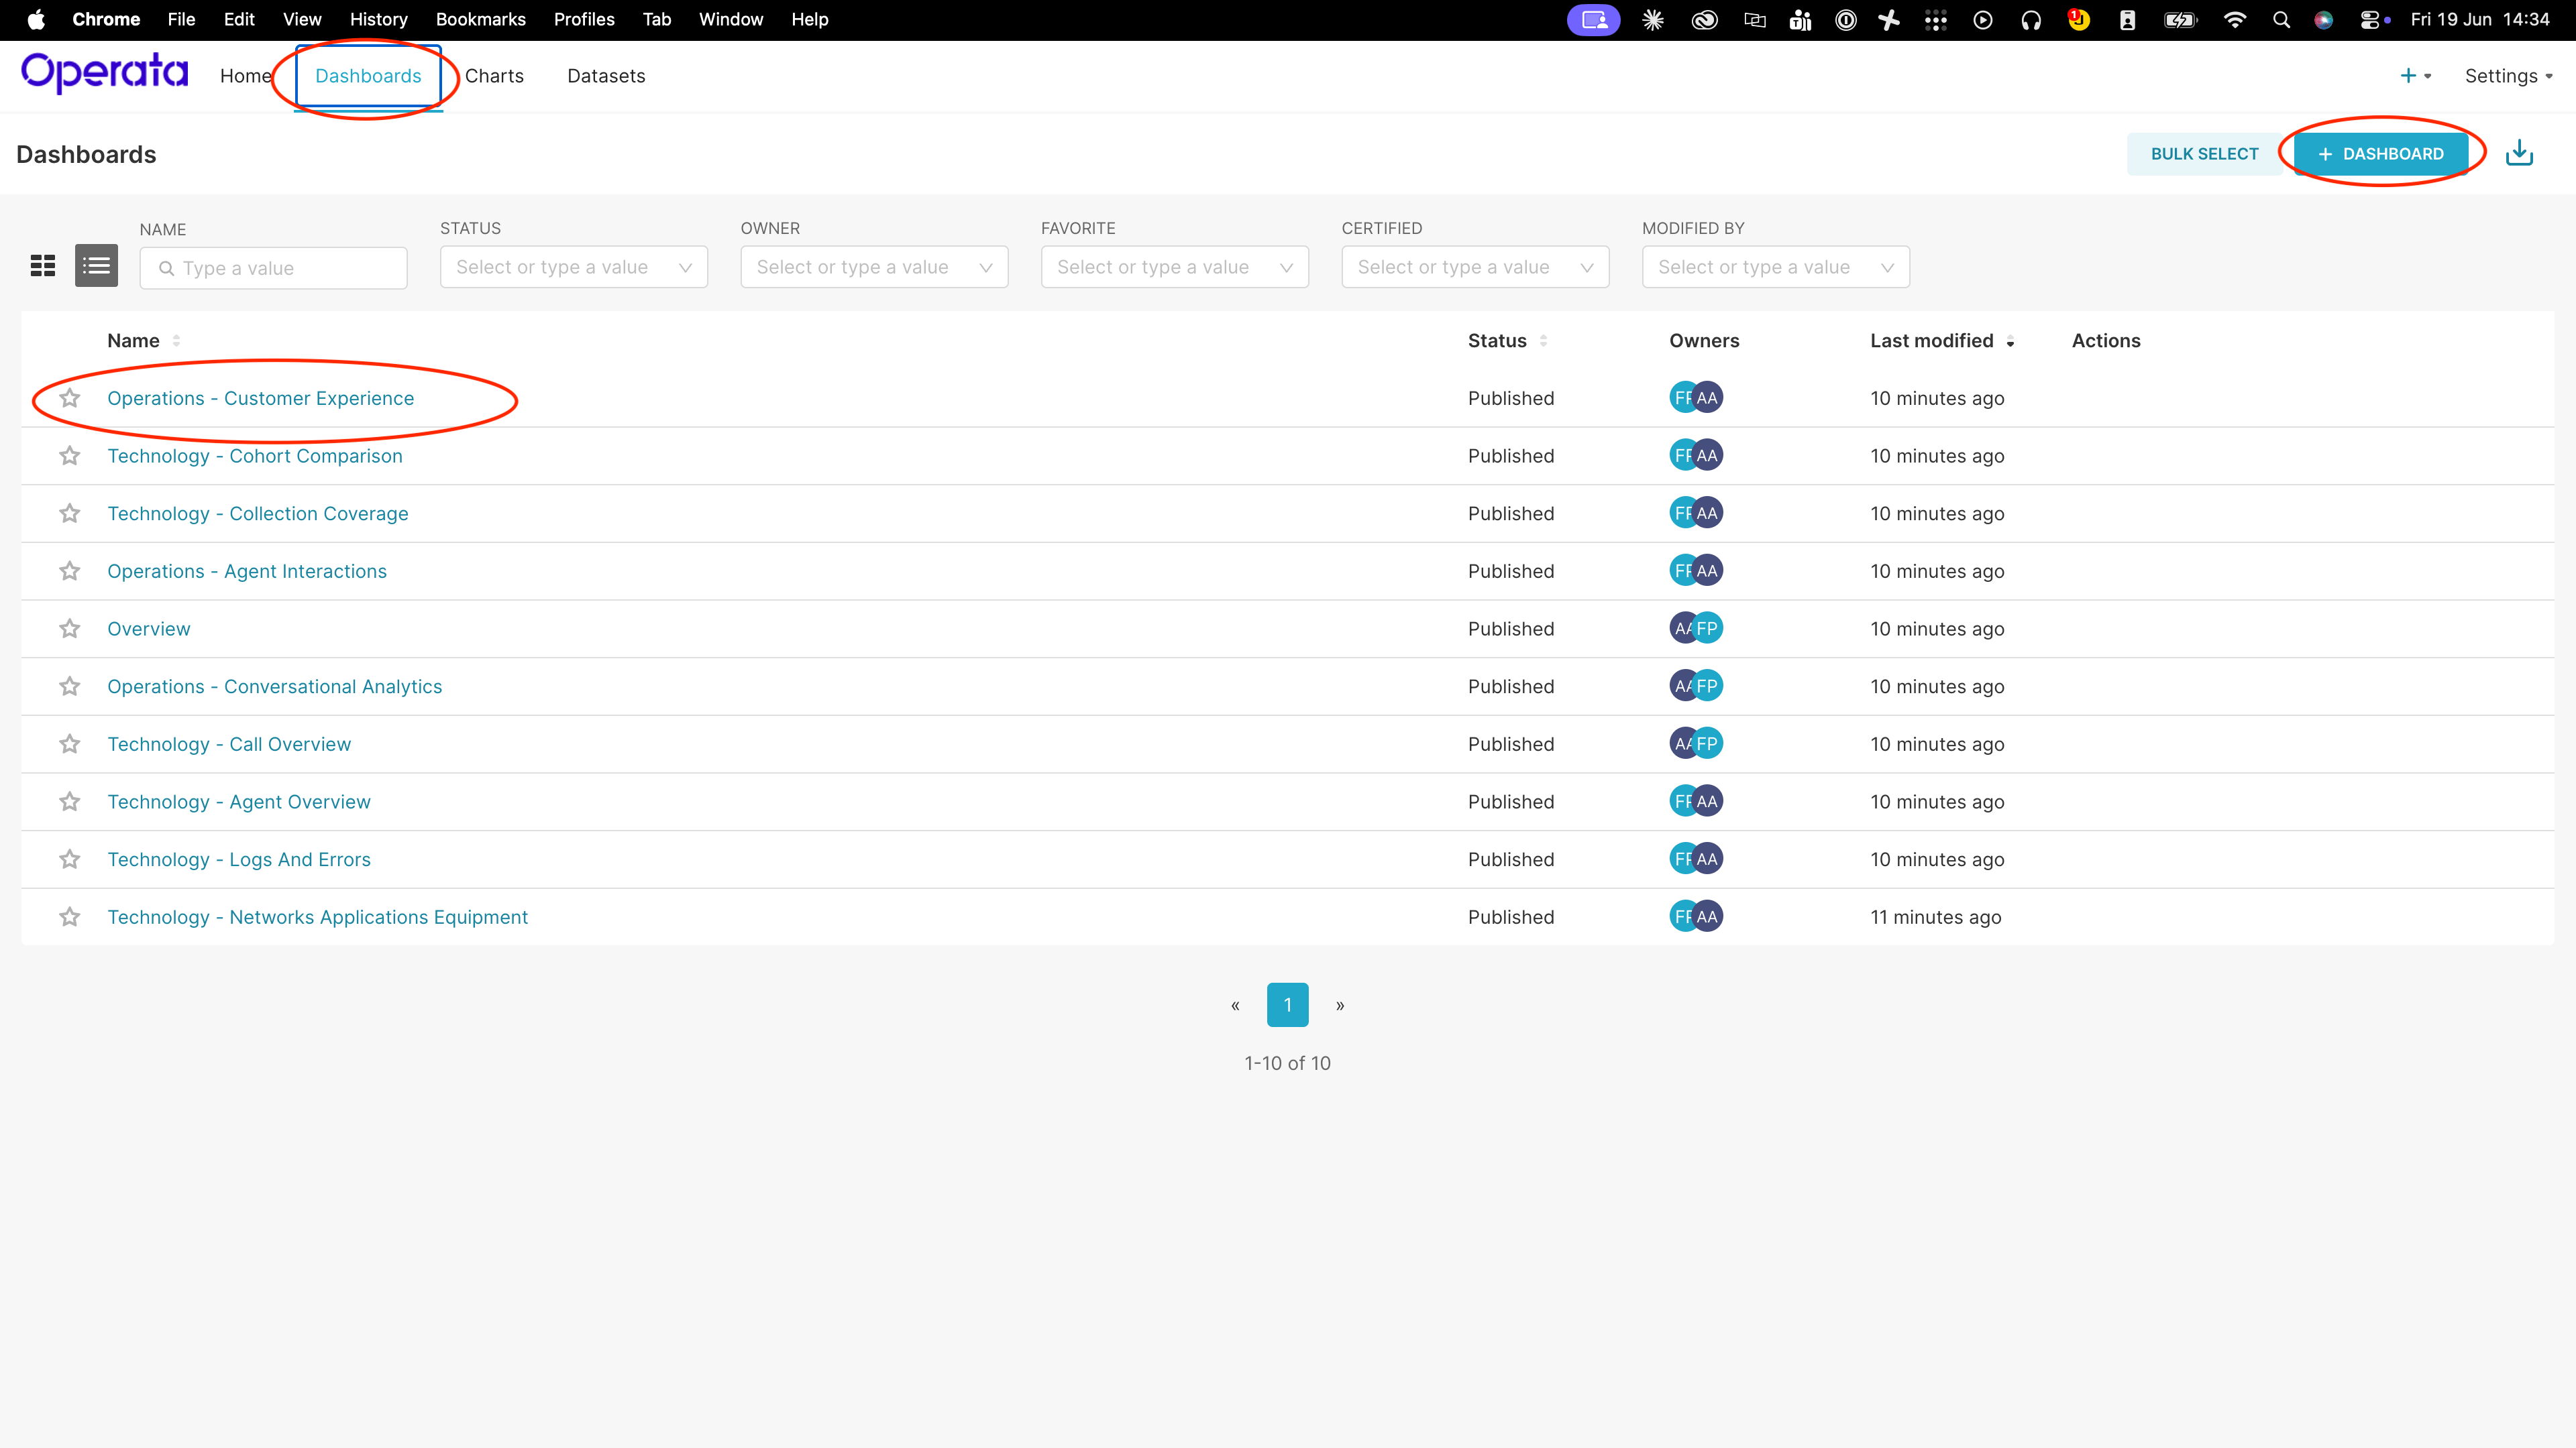Switch to card grid view
Image resolution: width=2576 pixels, height=1448 pixels.
pos(43,266)
